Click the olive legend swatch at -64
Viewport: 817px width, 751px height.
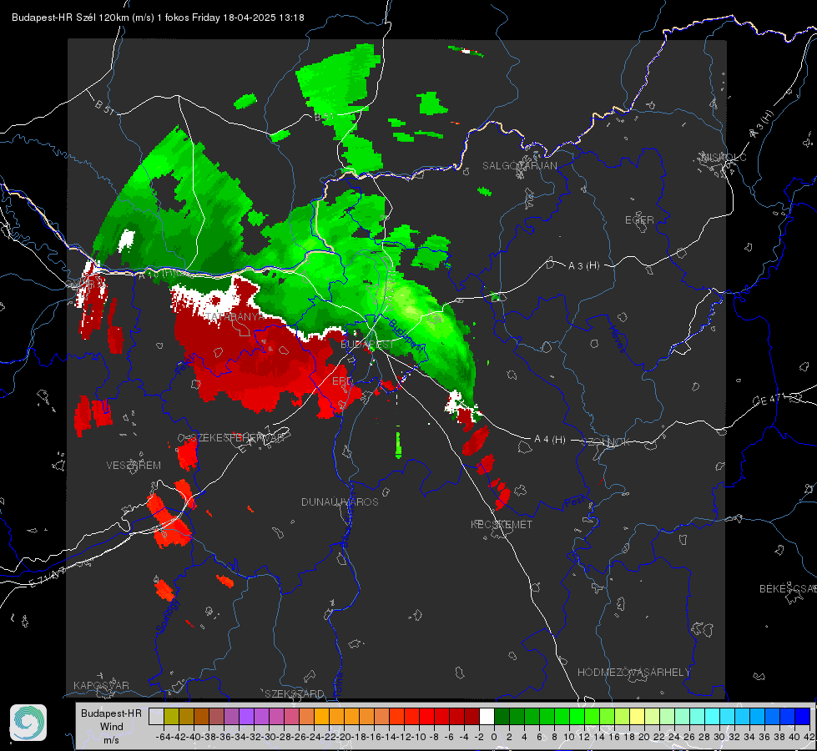[x=171, y=716]
